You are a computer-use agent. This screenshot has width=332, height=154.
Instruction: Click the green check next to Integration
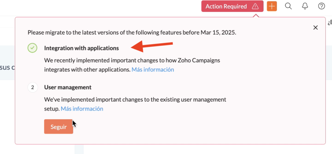point(32,48)
